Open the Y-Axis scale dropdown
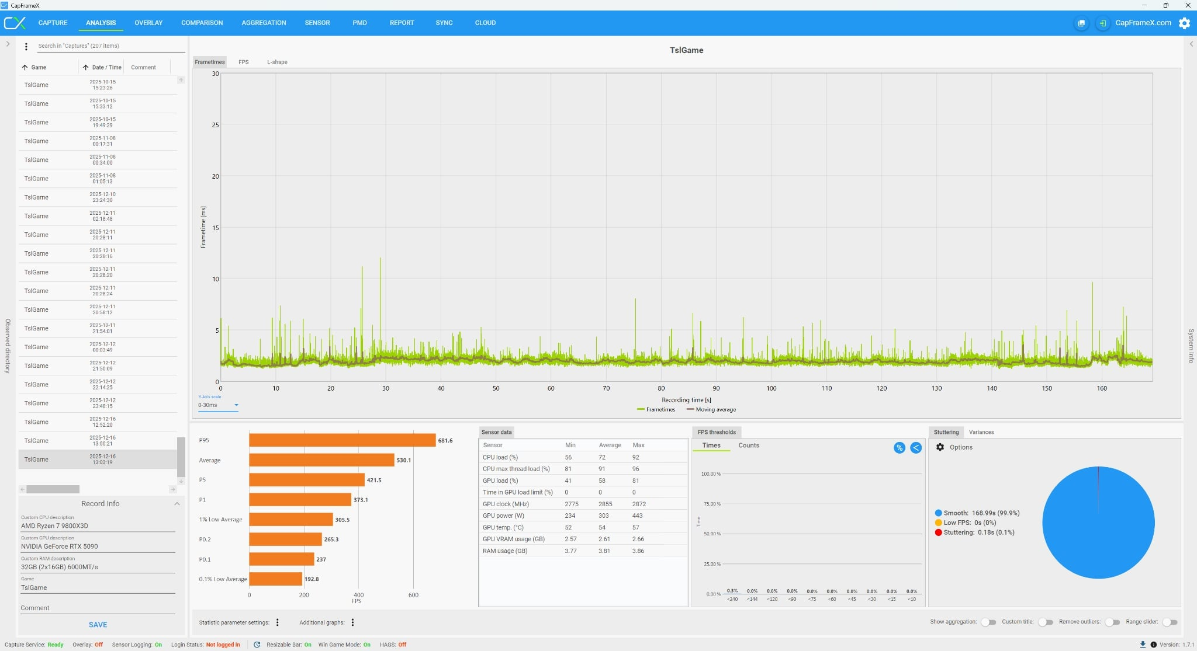 click(218, 405)
